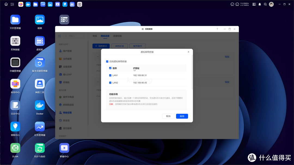
Task: Open 应用中心 app center on desktop
Action: point(15,84)
